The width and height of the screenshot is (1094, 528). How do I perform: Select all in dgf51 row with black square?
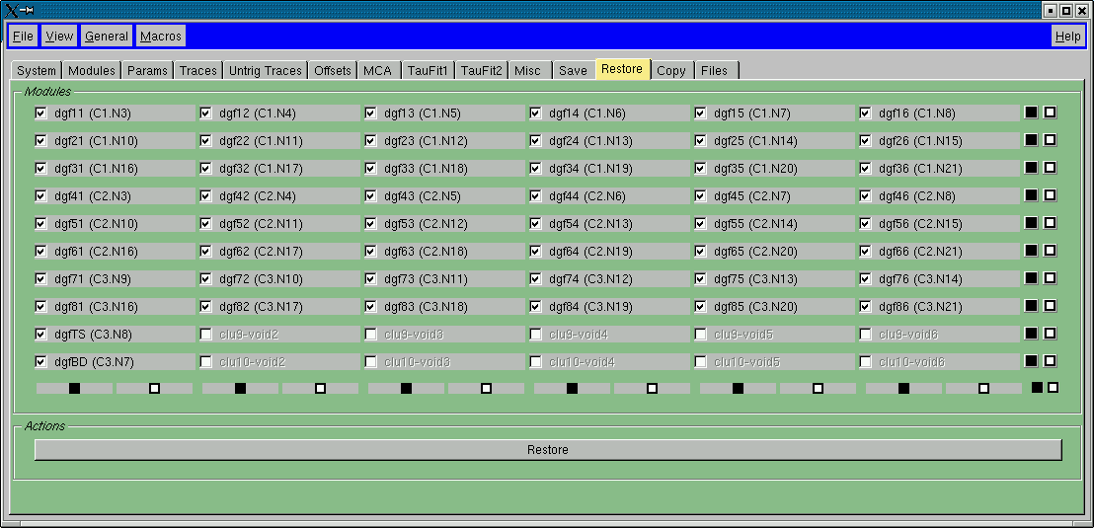pos(1031,223)
